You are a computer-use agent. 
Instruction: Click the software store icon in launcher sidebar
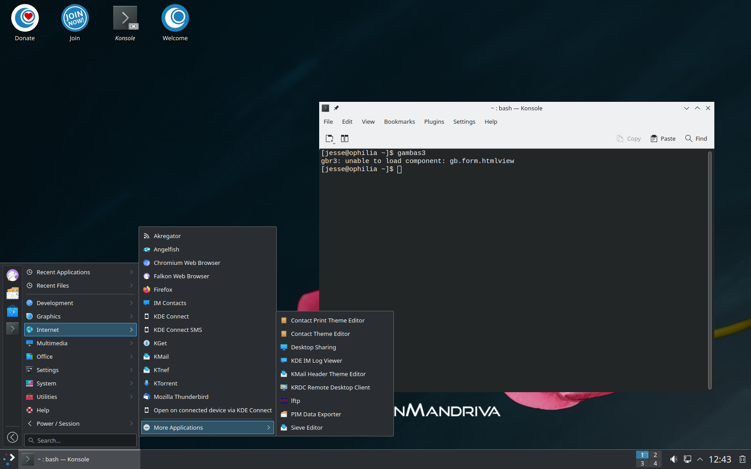click(13, 311)
